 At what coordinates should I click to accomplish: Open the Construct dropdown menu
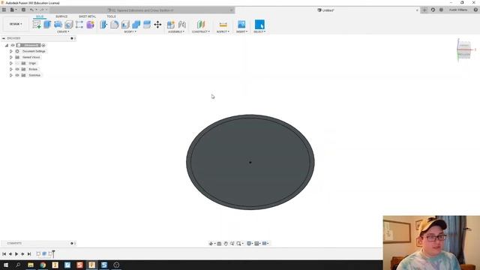pyautogui.click(x=201, y=31)
